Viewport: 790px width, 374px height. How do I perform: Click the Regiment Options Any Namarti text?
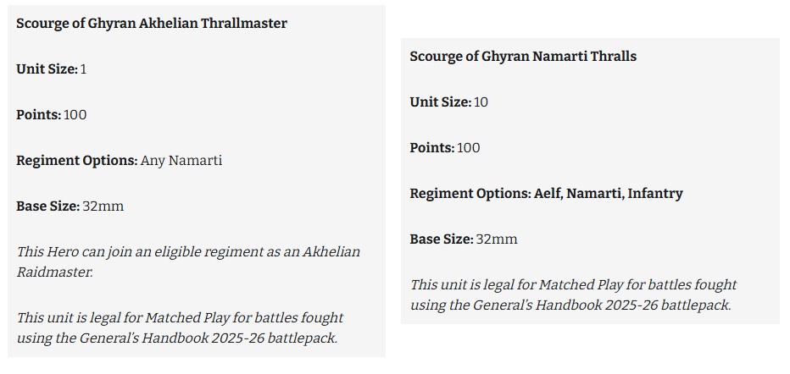pos(120,161)
